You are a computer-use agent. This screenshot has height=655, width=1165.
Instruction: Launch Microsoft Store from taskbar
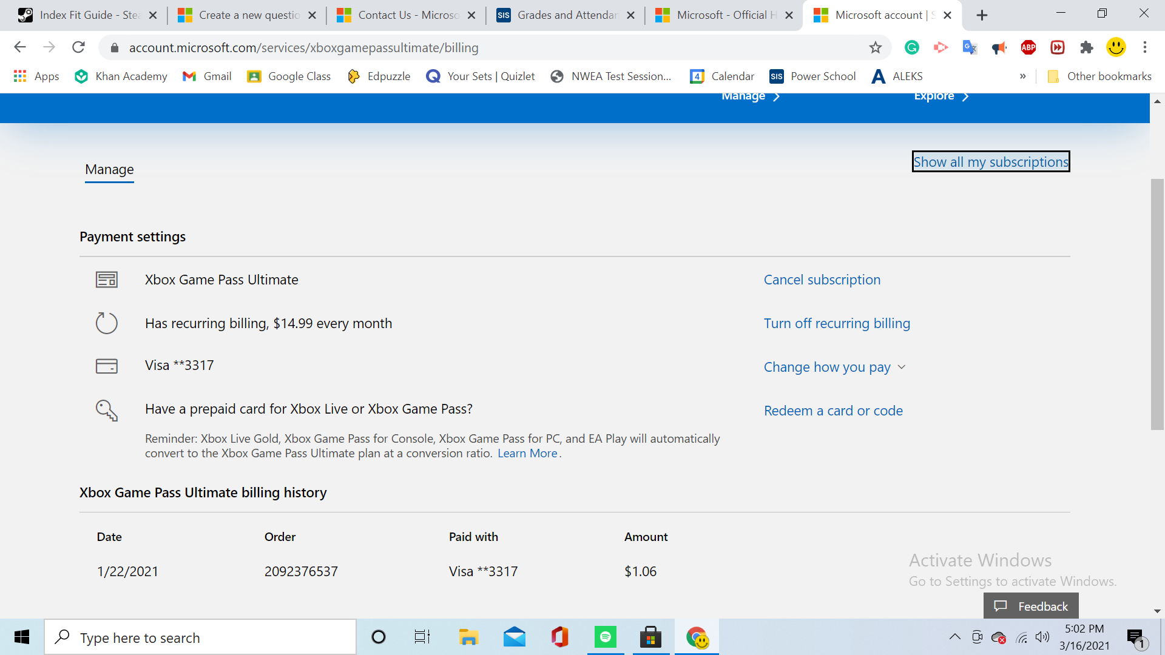[x=650, y=637]
